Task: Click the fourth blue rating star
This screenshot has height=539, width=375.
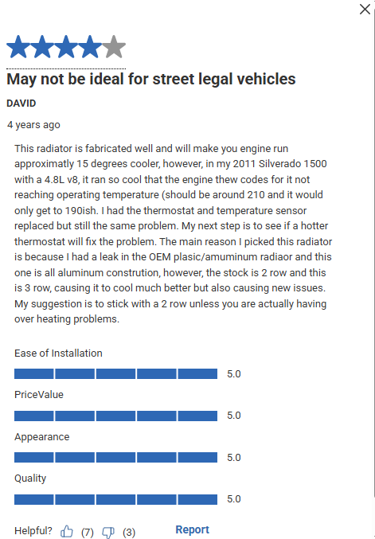Action: pyautogui.click(x=90, y=46)
